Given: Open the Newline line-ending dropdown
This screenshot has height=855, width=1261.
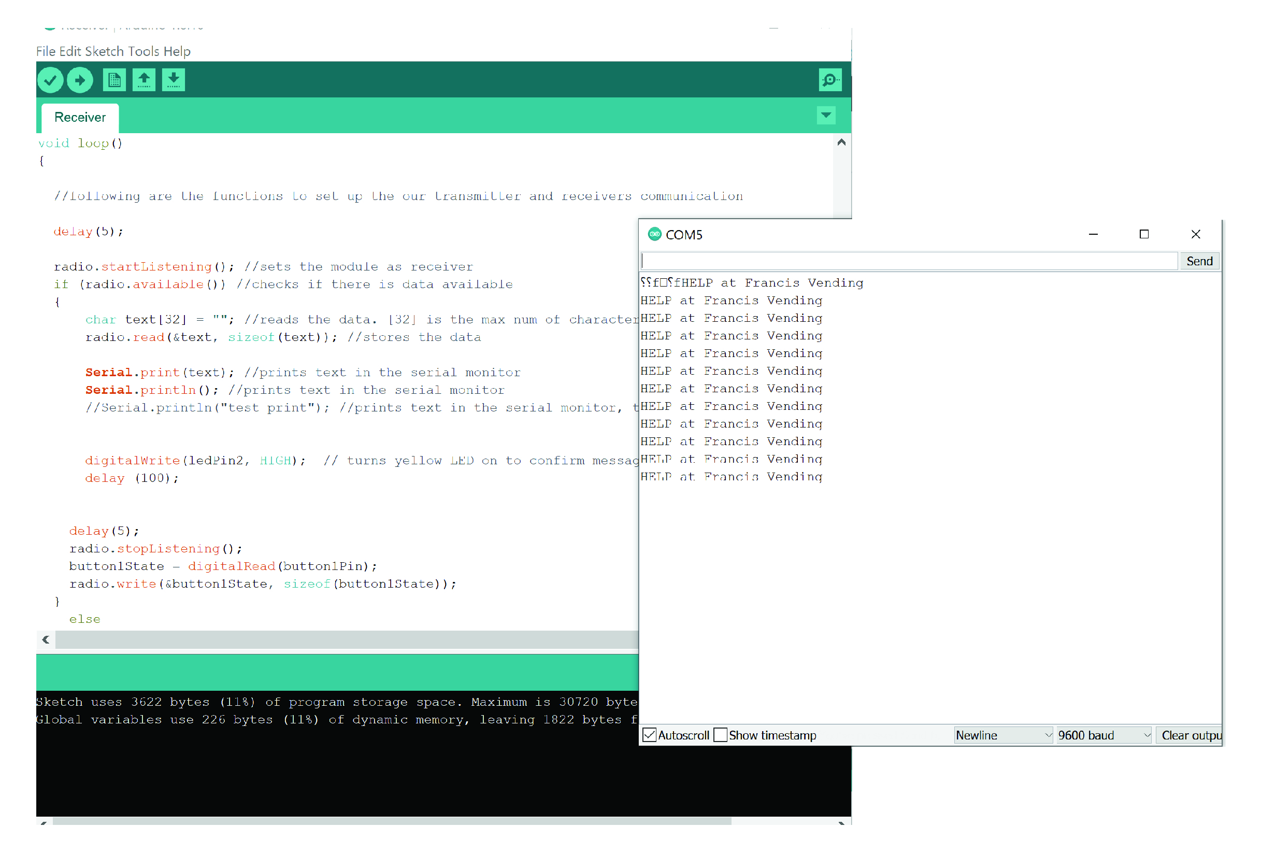Looking at the screenshot, I should tap(1002, 735).
